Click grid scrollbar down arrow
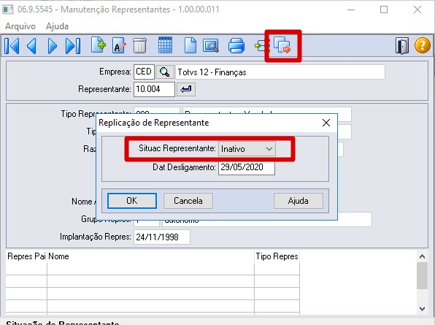 (x=423, y=309)
